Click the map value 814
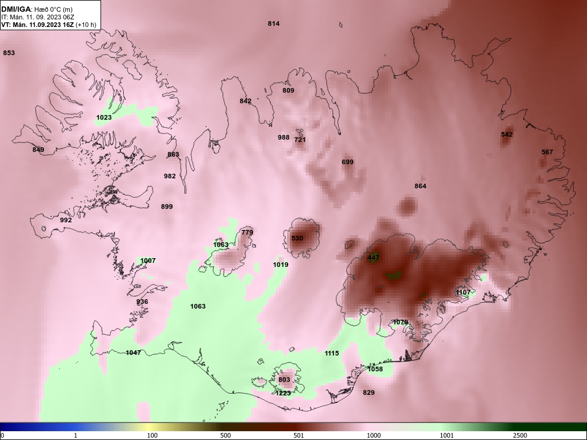Screen dimensions: 587x440 [274, 23]
